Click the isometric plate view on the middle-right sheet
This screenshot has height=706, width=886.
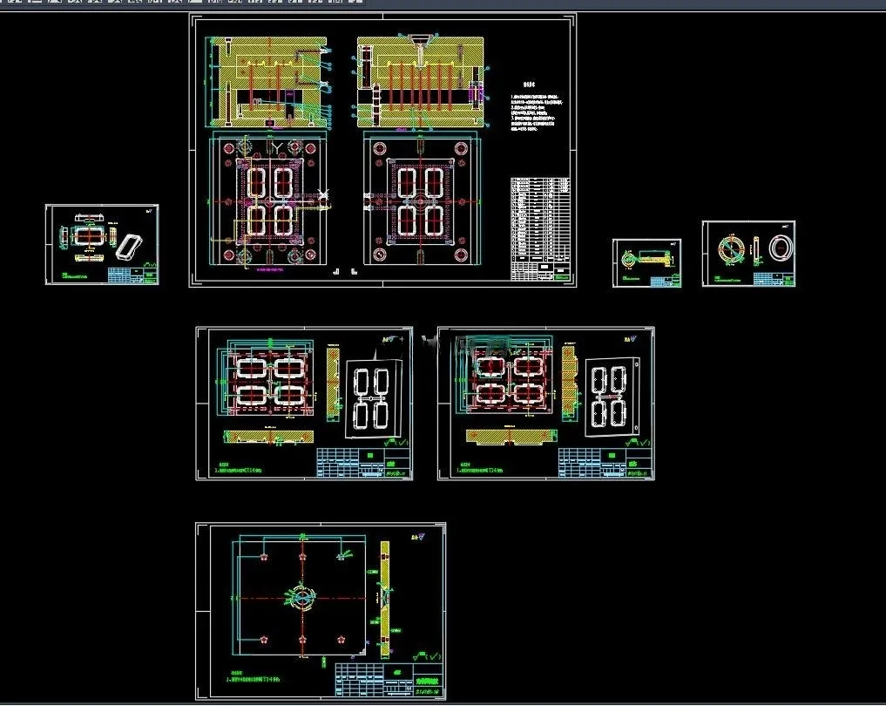(612, 397)
